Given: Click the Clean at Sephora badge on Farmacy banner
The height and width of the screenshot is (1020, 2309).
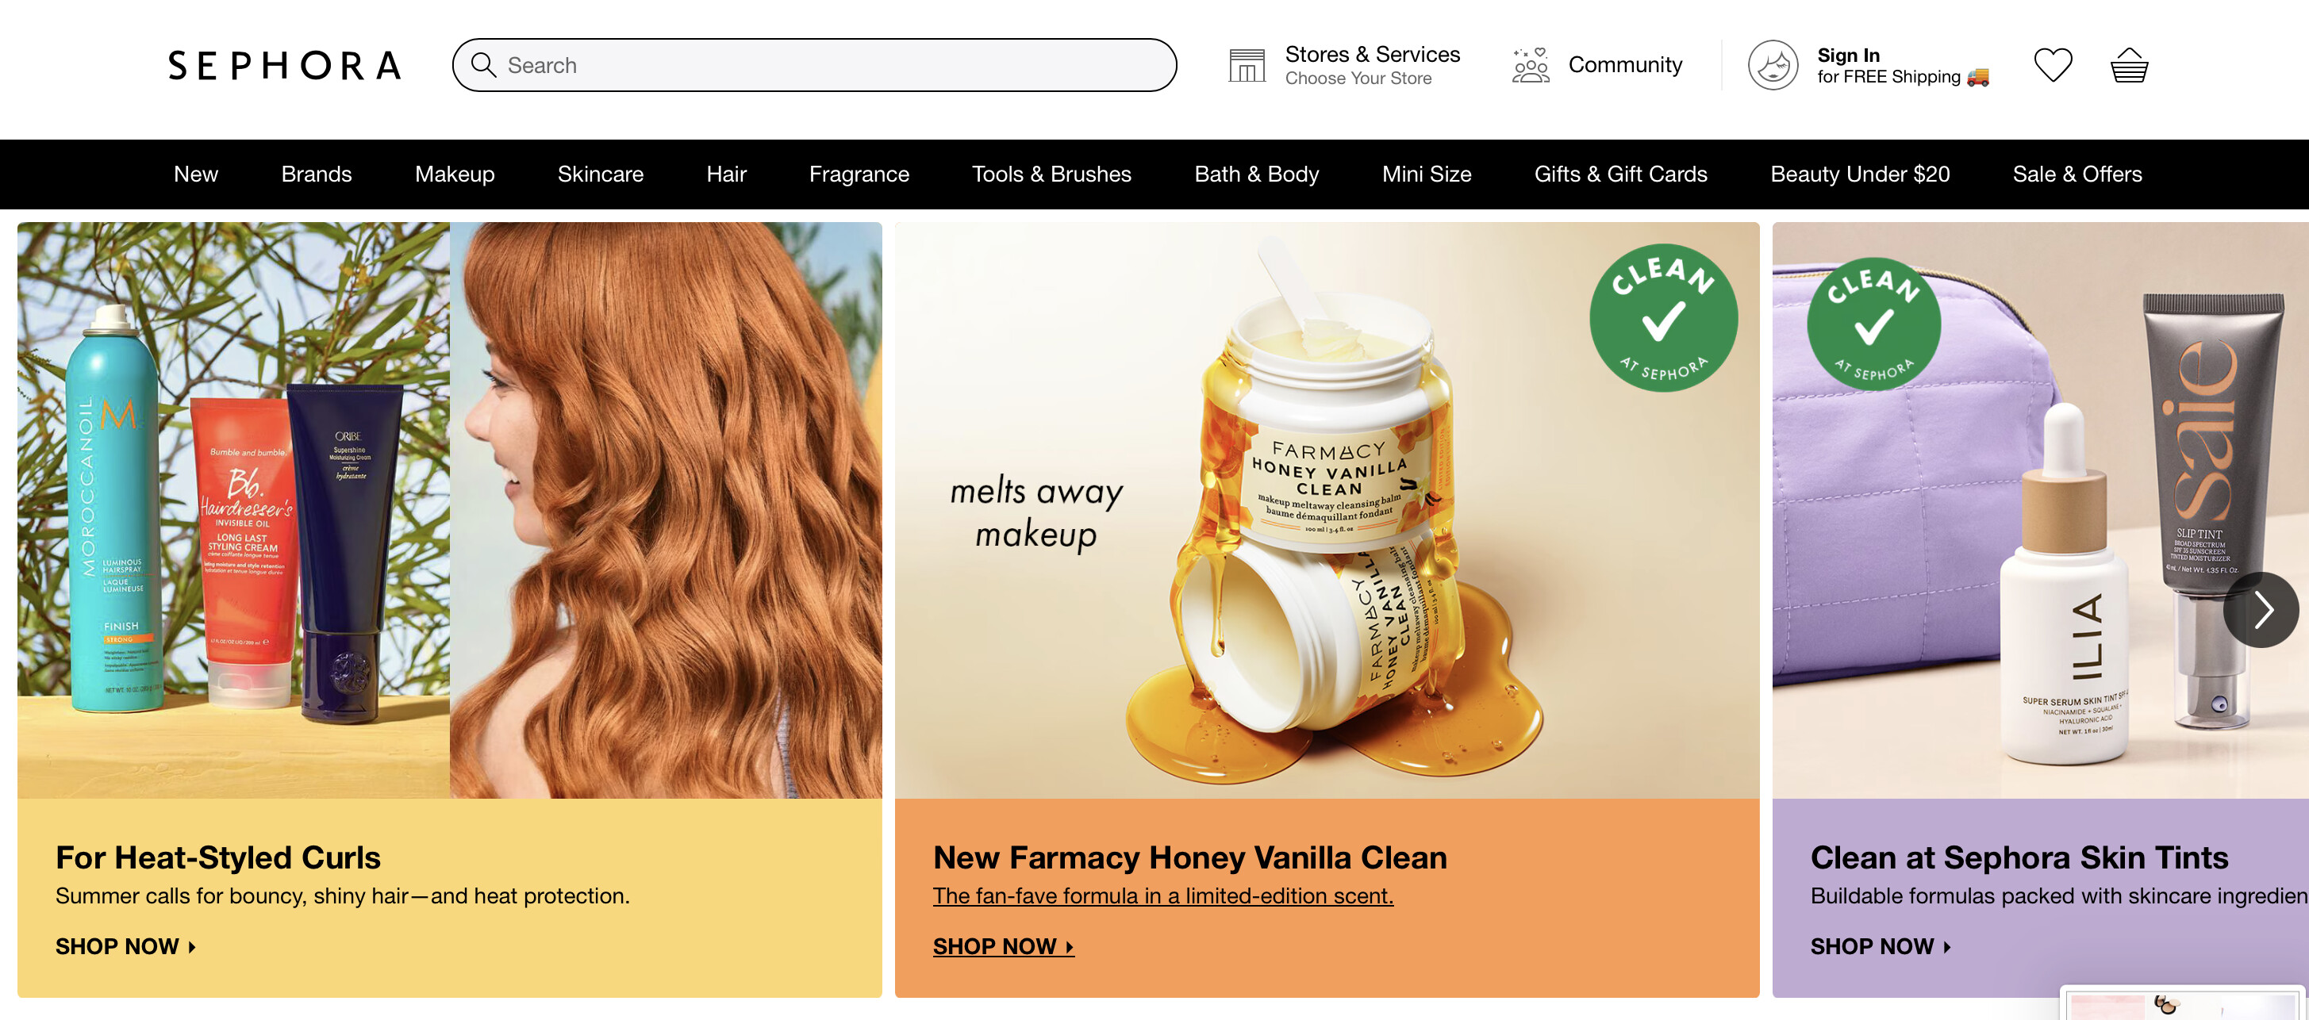Looking at the screenshot, I should pos(1664,318).
